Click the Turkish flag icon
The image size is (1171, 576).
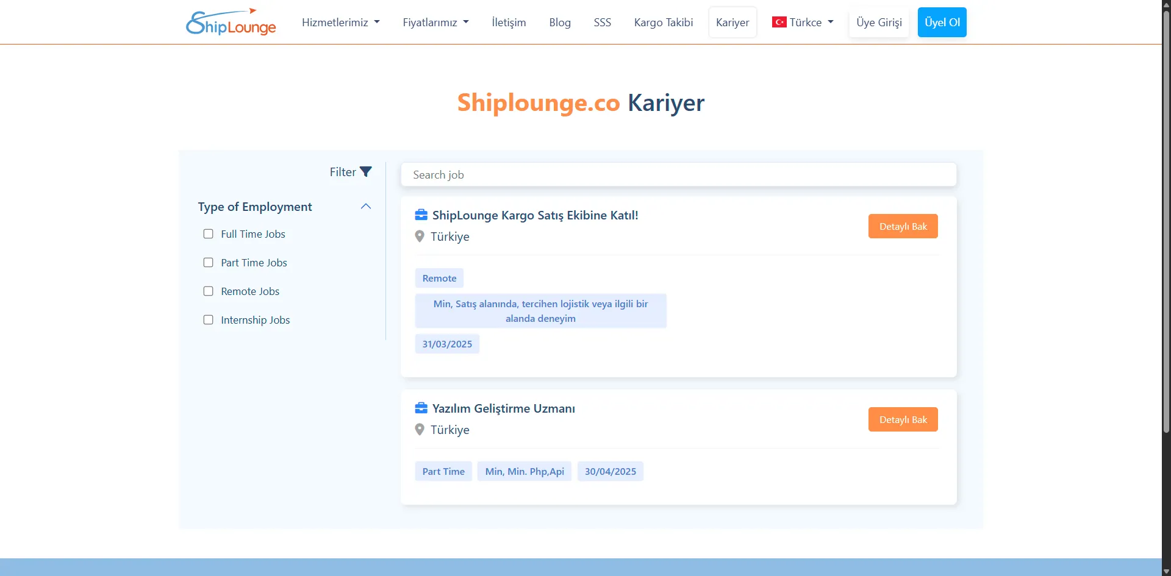point(779,23)
